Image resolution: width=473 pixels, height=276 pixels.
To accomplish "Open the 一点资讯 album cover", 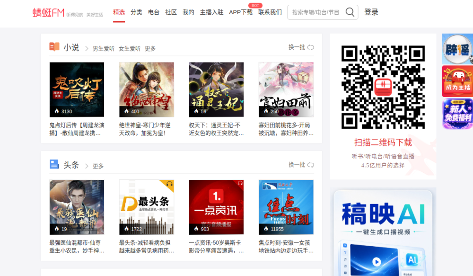I will pyautogui.click(x=216, y=207).
